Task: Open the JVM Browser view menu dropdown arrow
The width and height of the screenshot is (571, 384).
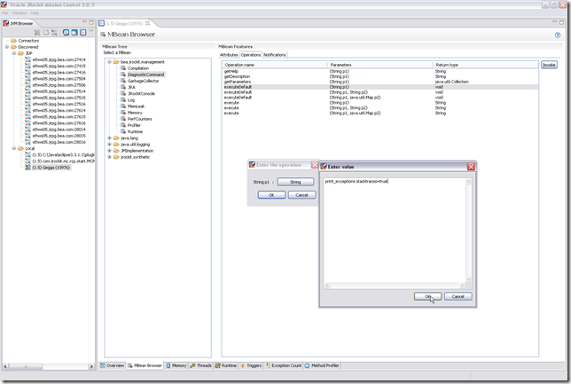Action: 91,31
